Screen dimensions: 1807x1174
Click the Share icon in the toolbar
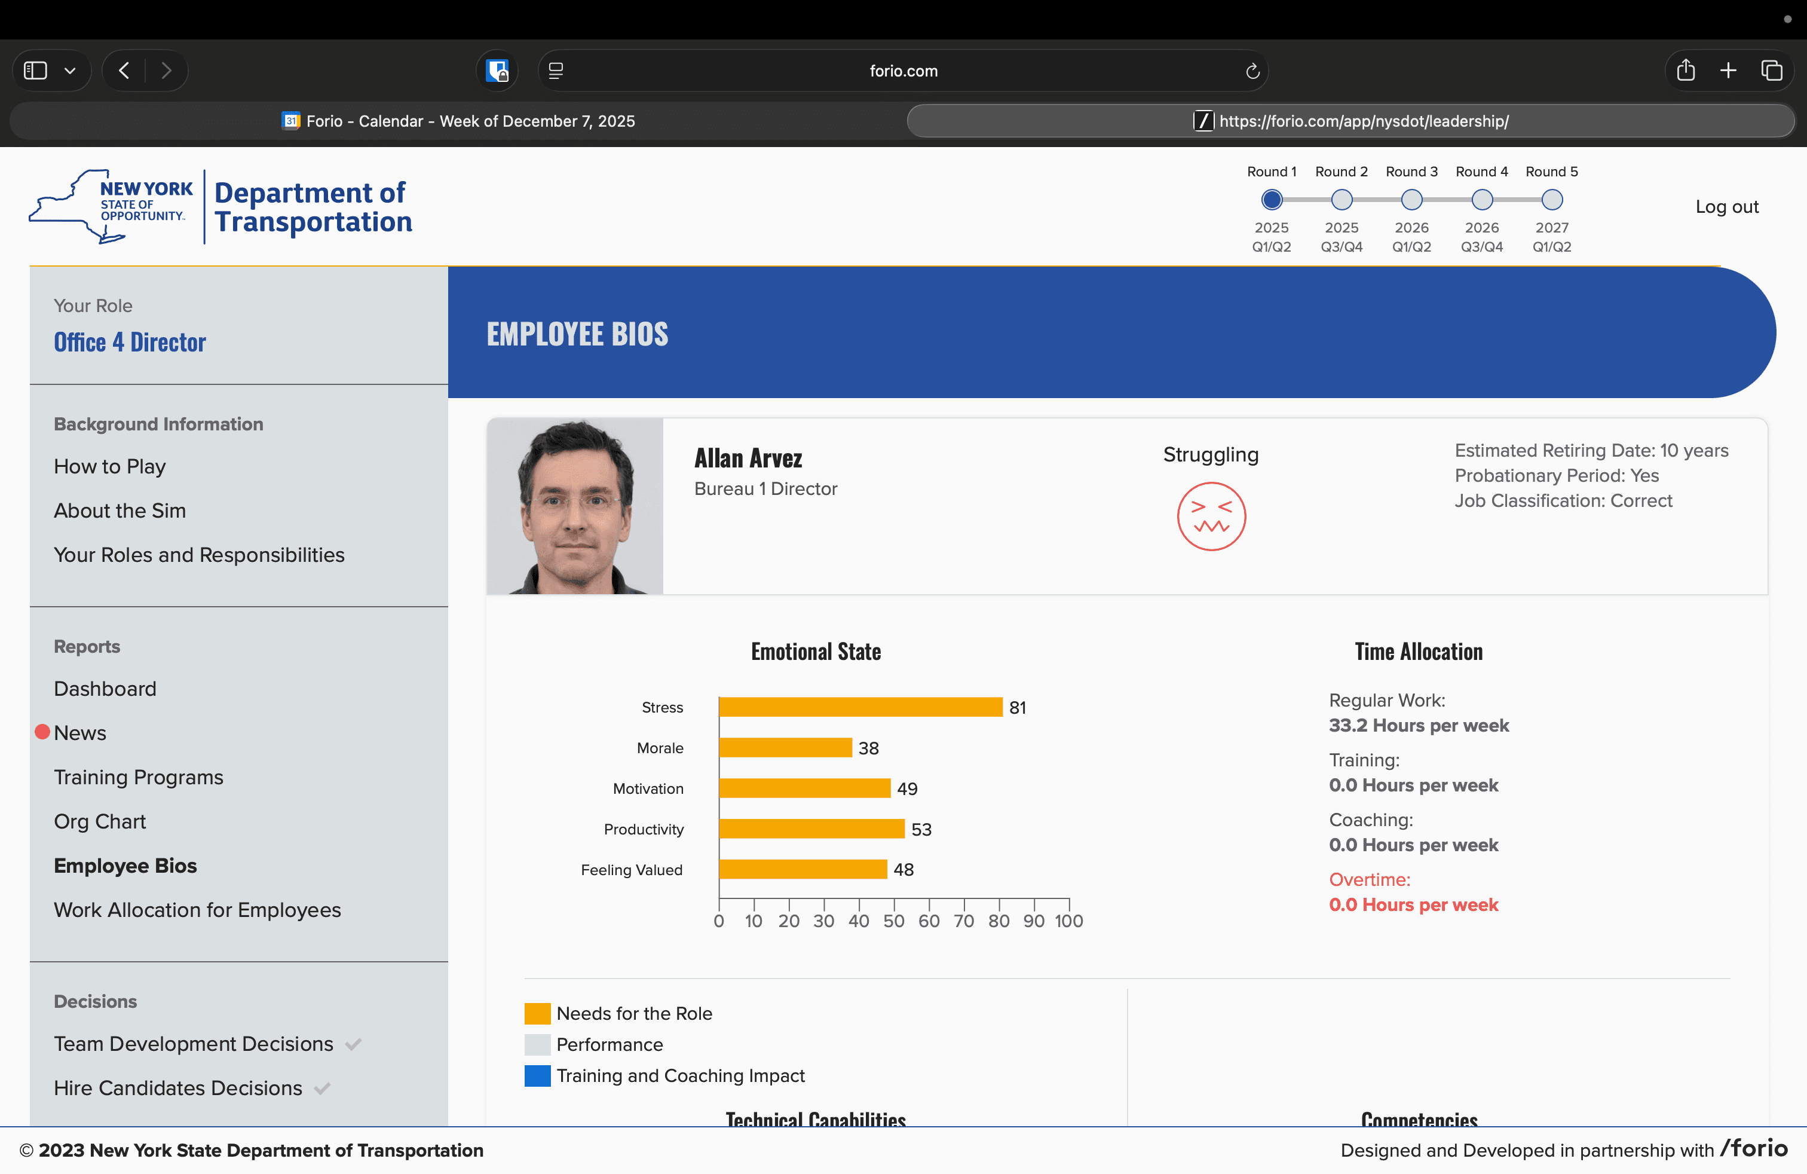pyautogui.click(x=1686, y=71)
